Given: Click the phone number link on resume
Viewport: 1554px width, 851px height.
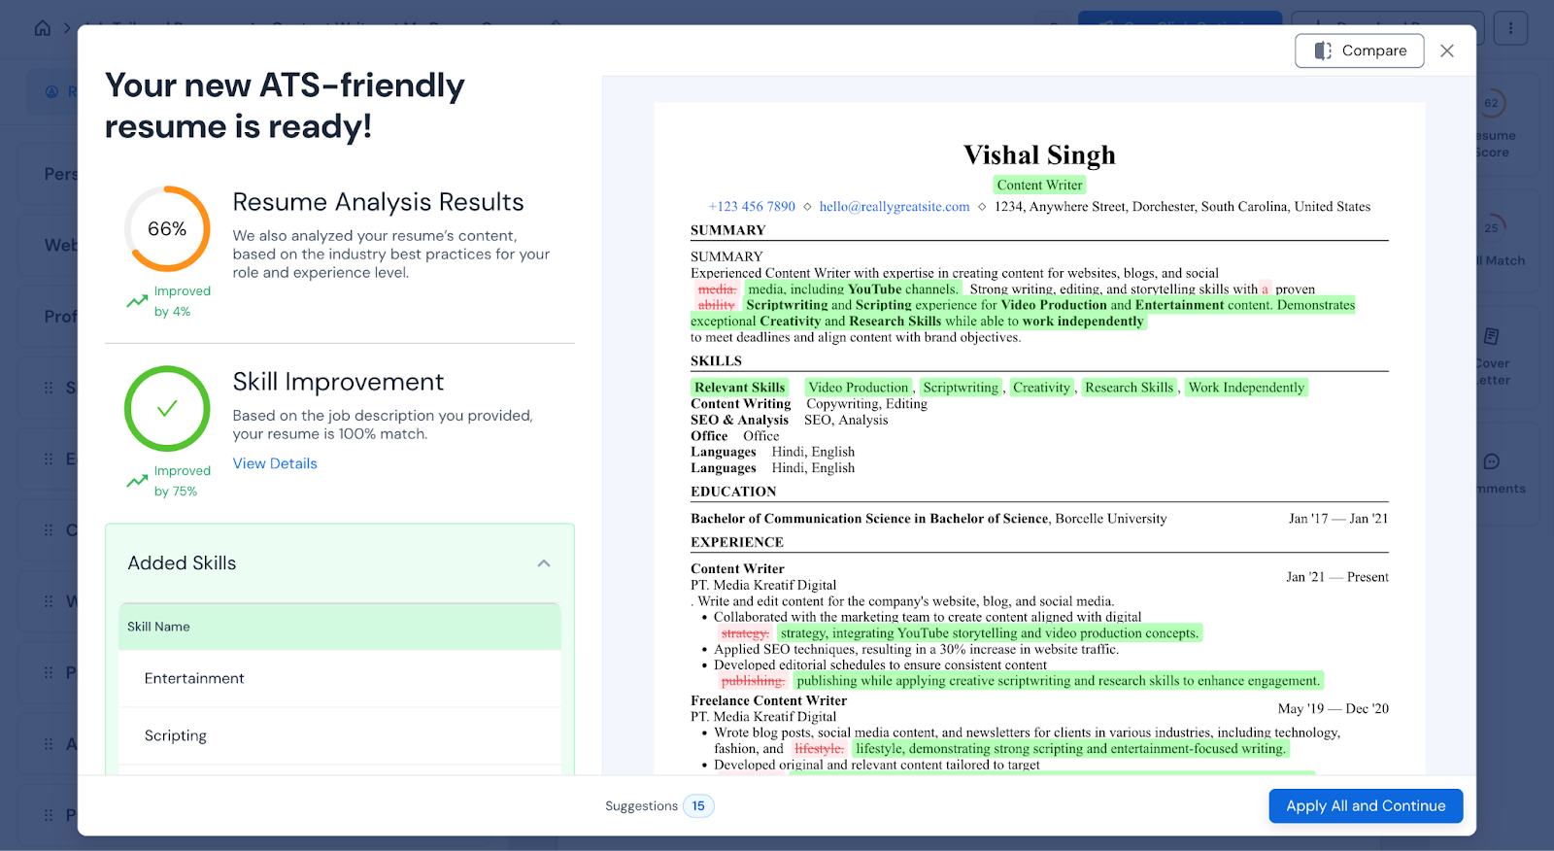Looking at the screenshot, I should point(752,207).
